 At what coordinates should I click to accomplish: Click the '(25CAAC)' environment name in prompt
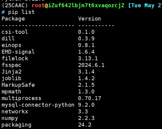pos(15,6)
